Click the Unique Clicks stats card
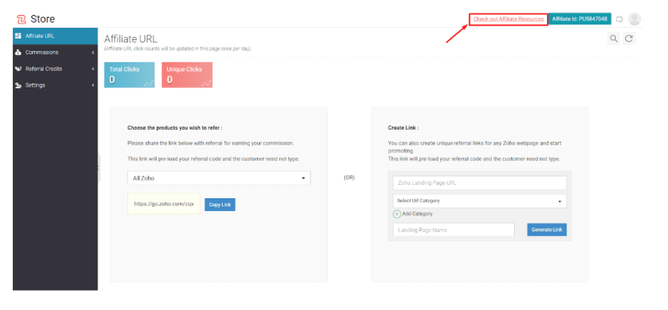The width and height of the screenshot is (668, 310). point(187,75)
